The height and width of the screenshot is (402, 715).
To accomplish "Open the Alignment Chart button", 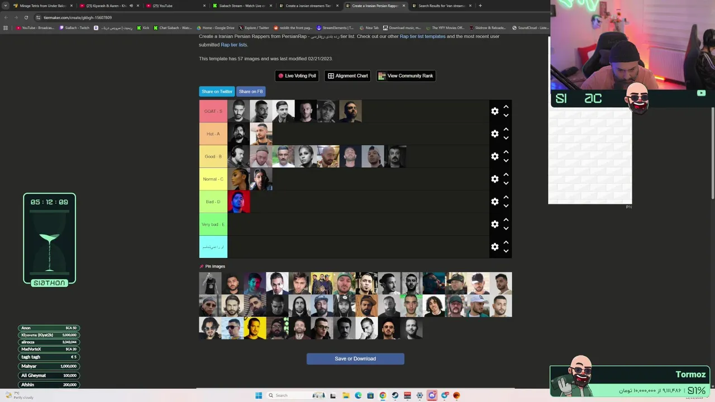I will click(x=347, y=76).
